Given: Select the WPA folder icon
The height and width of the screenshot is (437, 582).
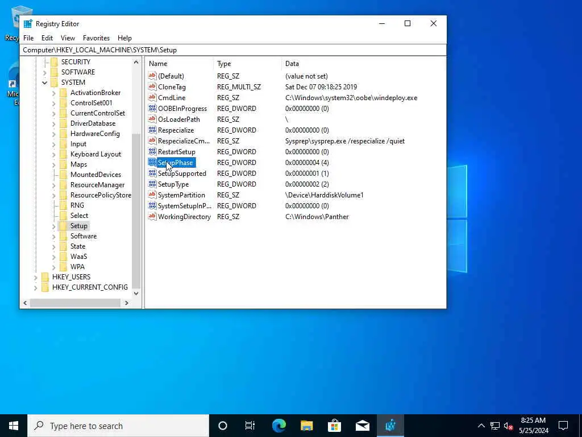Looking at the screenshot, I should [64, 267].
